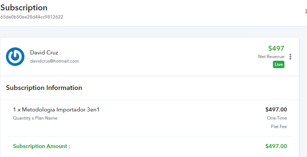Click the Net Revenue label

(x=271, y=57)
